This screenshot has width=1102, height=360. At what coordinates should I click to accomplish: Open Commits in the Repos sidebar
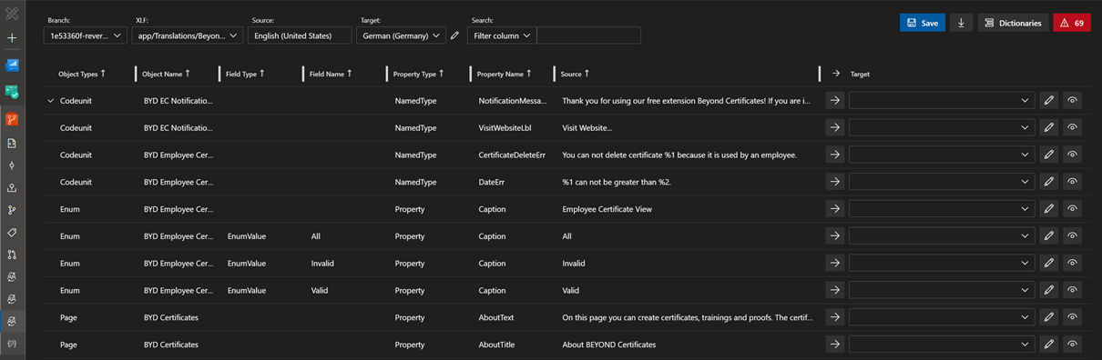pyautogui.click(x=12, y=165)
